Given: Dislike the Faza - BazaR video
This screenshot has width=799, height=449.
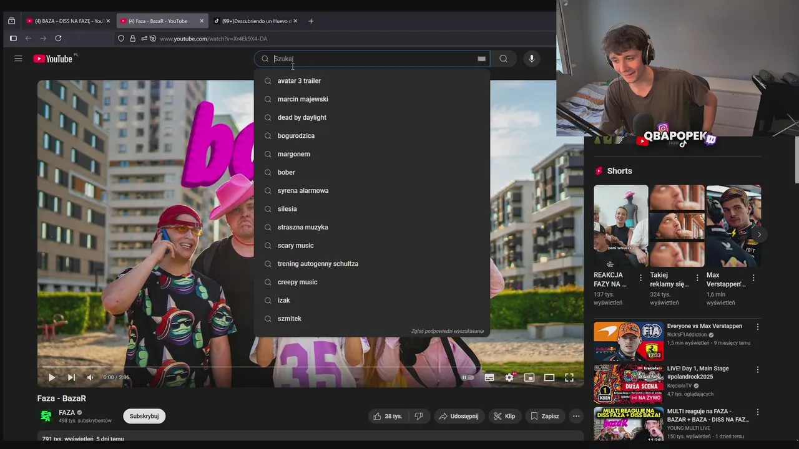Looking at the screenshot, I should click(419, 416).
